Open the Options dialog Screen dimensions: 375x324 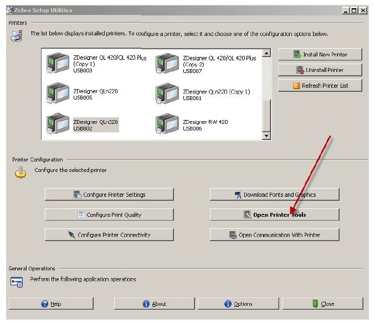[x=238, y=304]
